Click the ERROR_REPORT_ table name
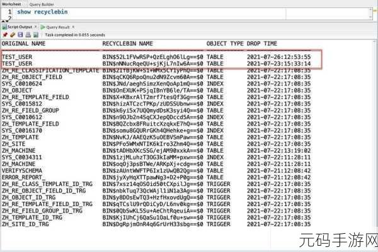This screenshot has height=252, width=378. coord(23,177)
